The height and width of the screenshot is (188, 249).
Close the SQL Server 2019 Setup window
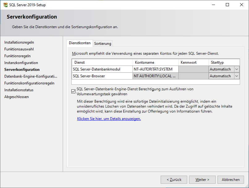[242, 5]
